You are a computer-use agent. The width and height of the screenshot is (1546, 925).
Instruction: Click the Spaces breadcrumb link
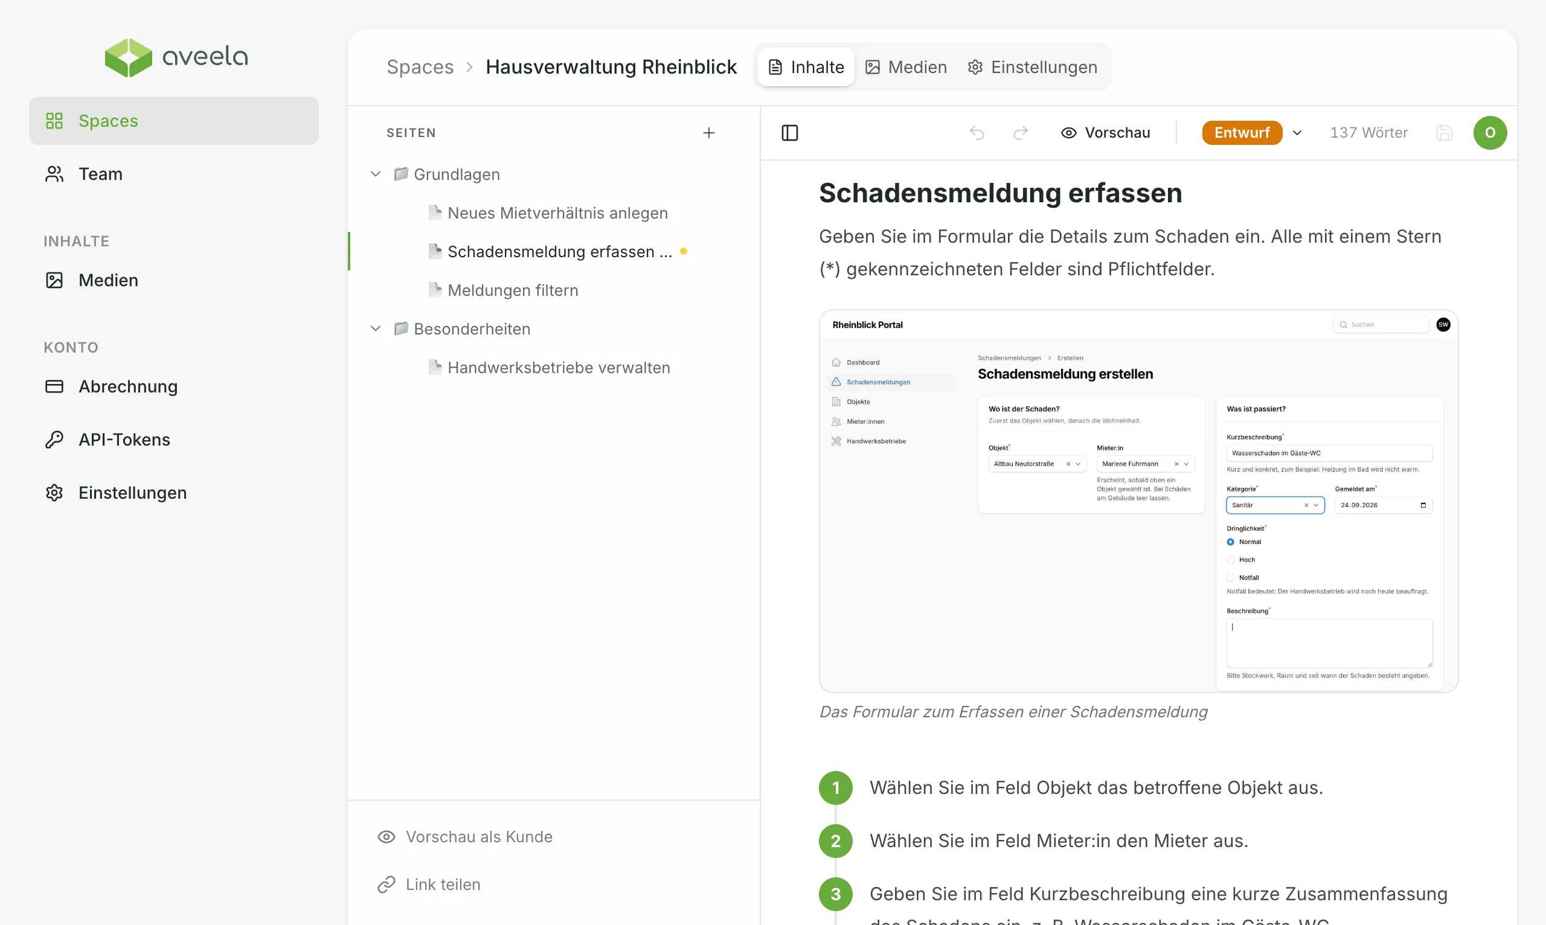[420, 66]
